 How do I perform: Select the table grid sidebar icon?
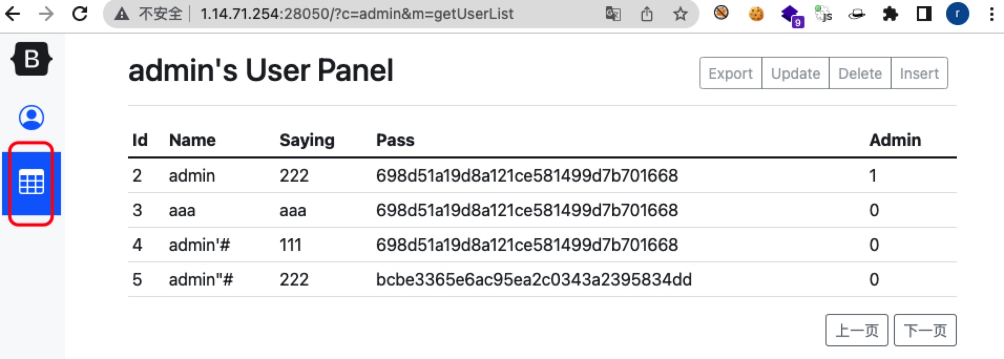pos(32,183)
